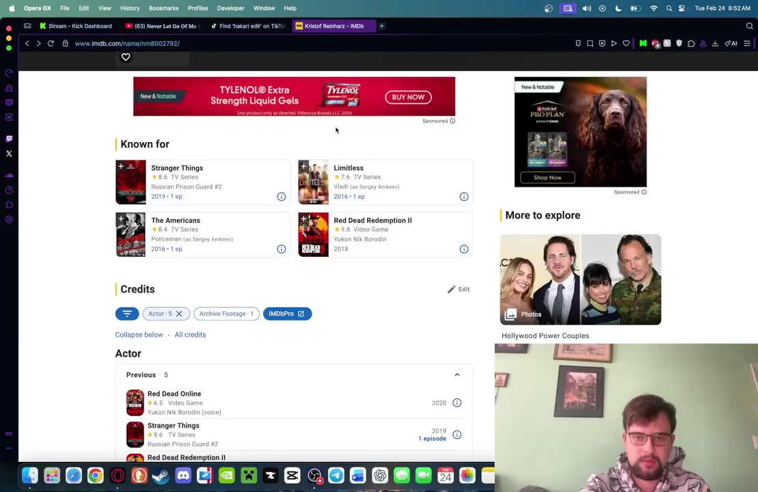Click the heart favorite icon above the ad banner
Image resolution: width=758 pixels, height=492 pixels.
pyautogui.click(x=126, y=57)
